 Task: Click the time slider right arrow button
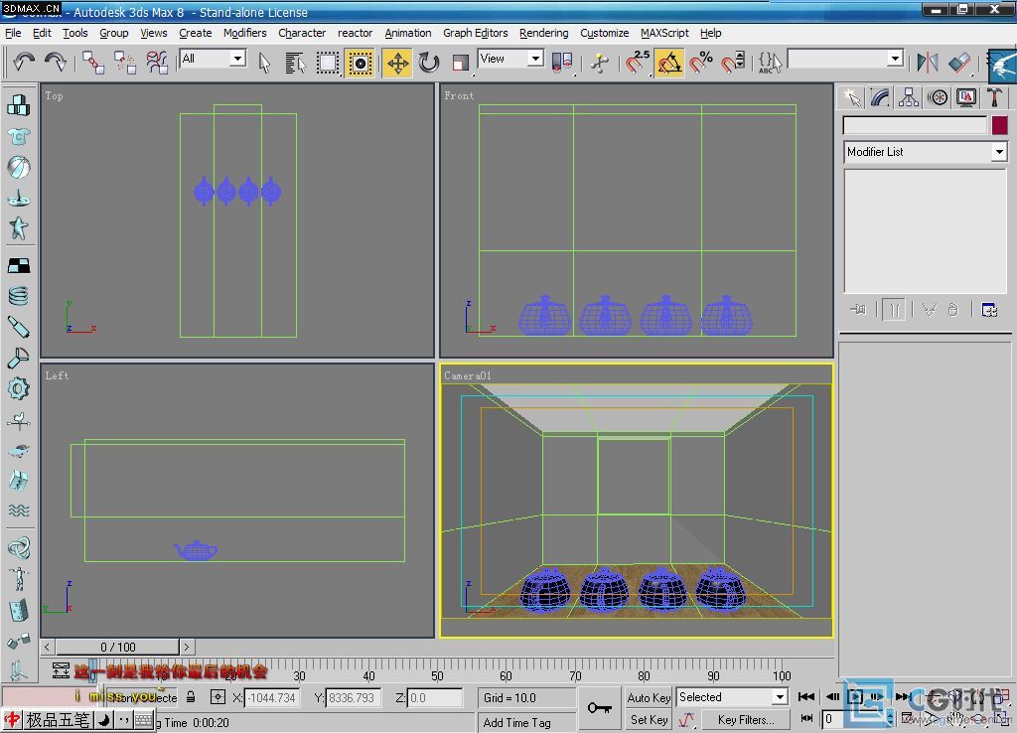[x=187, y=647]
